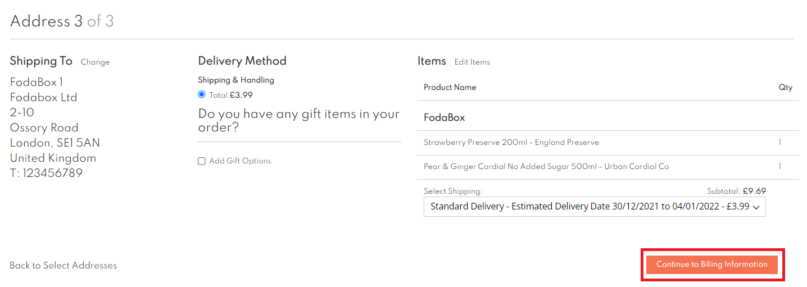The image size is (807, 287).
Task: Enable the Add Gift Options checkbox
Action: tap(202, 161)
